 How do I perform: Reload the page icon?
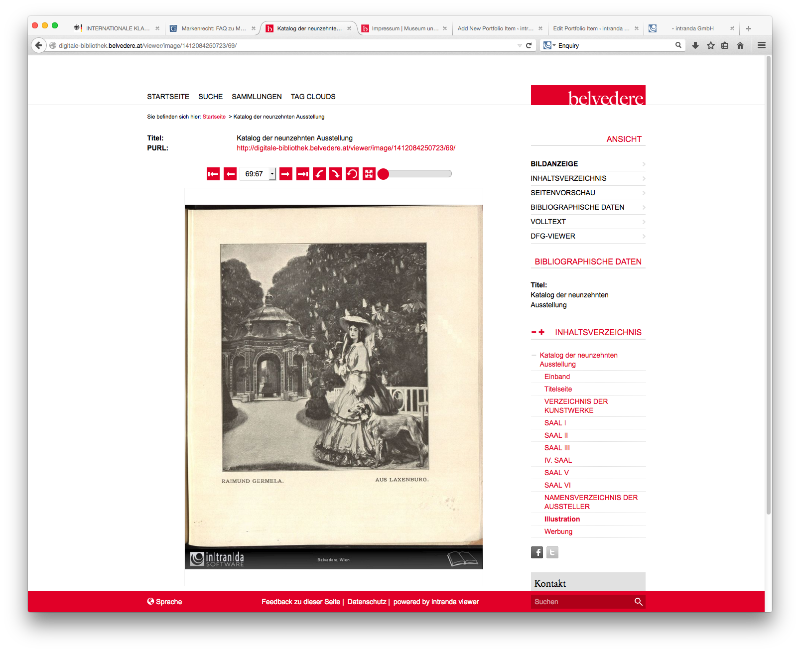(x=529, y=45)
